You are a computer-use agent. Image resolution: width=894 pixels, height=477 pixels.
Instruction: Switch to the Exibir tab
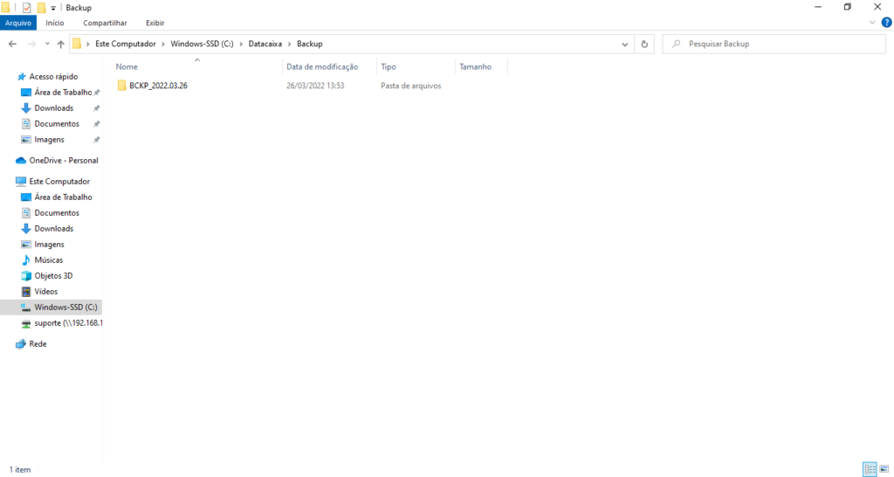click(155, 23)
